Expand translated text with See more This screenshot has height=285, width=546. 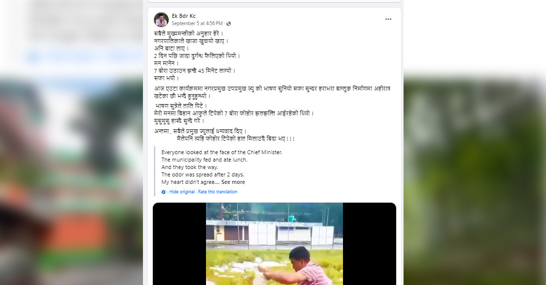(x=233, y=182)
